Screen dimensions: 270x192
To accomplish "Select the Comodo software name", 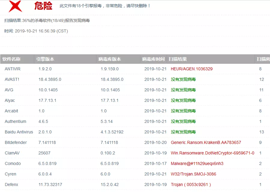I will tap(13, 163).
